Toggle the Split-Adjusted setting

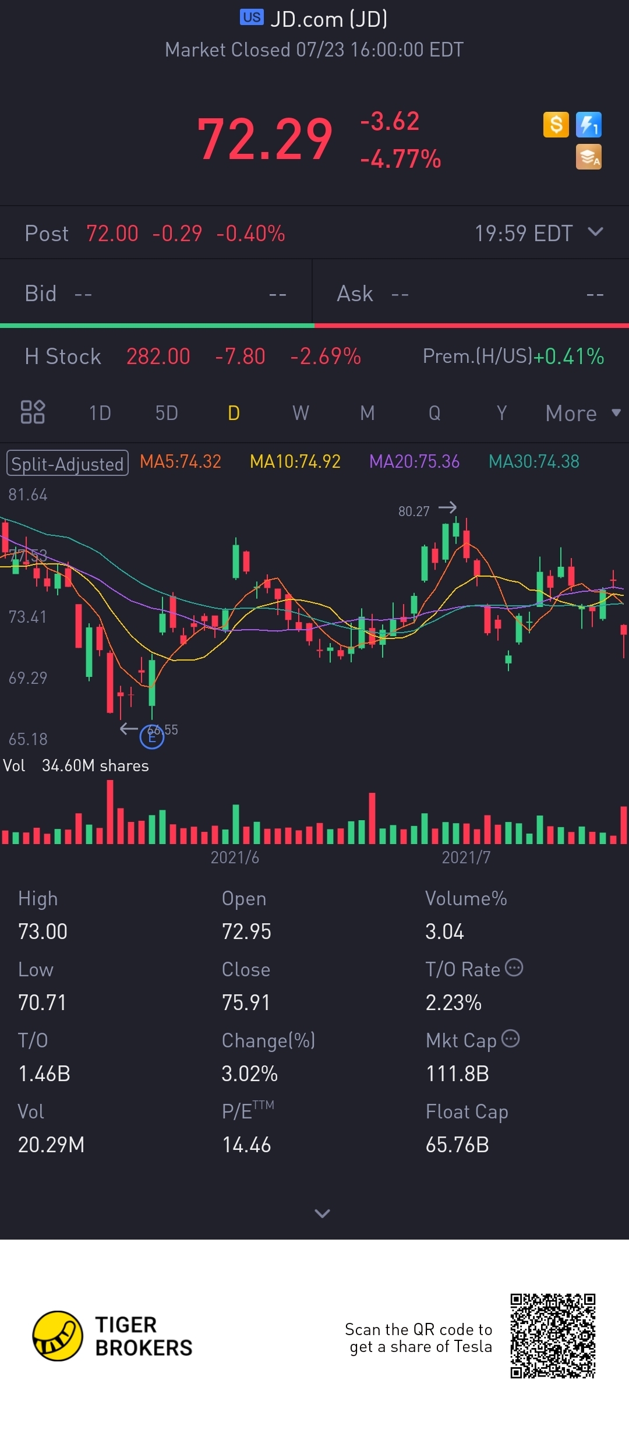(x=68, y=464)
